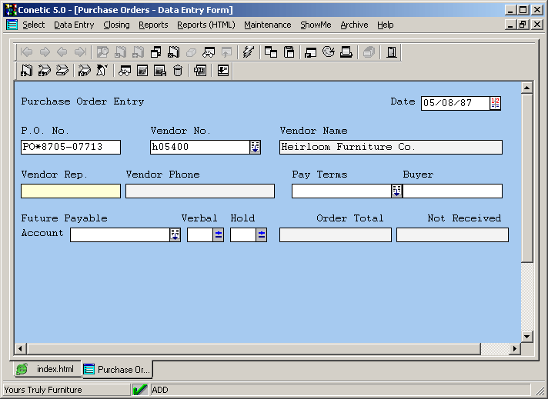Click the PDF export toolbar icon

[x=199, y=71]
